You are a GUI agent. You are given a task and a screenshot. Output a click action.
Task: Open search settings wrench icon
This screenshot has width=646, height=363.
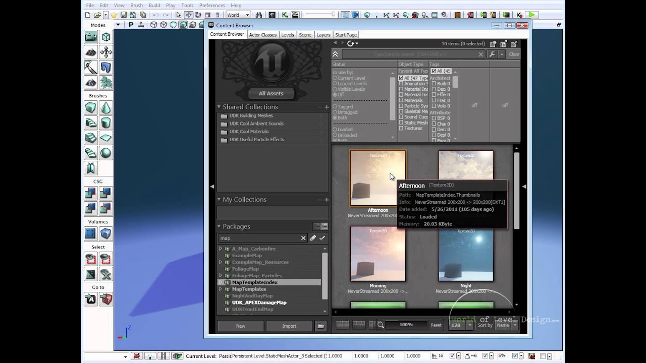point(492,54)
